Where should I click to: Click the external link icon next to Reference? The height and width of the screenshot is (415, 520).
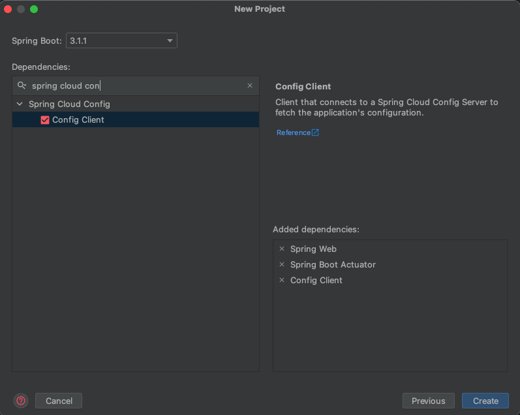tap(315, 132)
